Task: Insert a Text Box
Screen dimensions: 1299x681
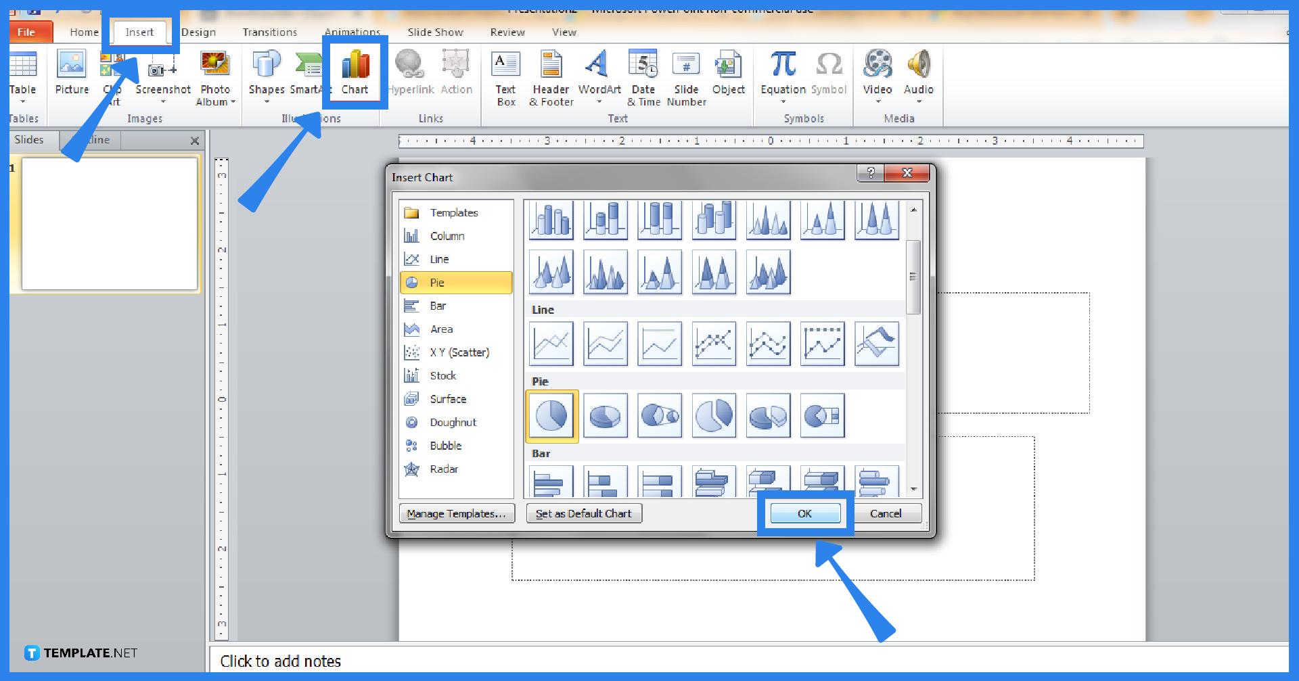Action: [505, 76]
